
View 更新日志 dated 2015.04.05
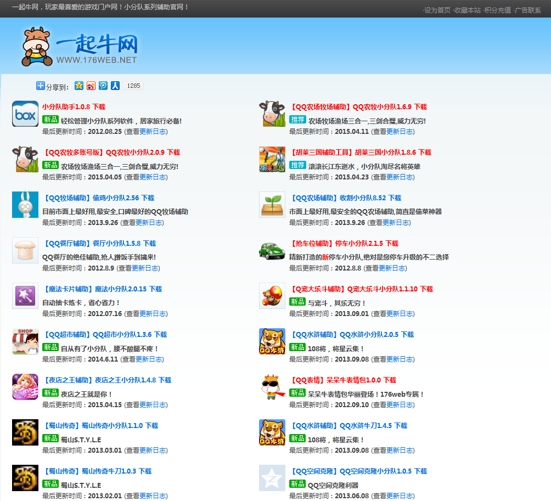tap(153, 177)
